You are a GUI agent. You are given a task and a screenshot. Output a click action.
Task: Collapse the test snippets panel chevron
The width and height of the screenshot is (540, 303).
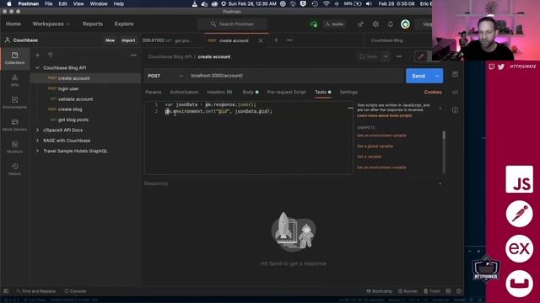point(440,109)
